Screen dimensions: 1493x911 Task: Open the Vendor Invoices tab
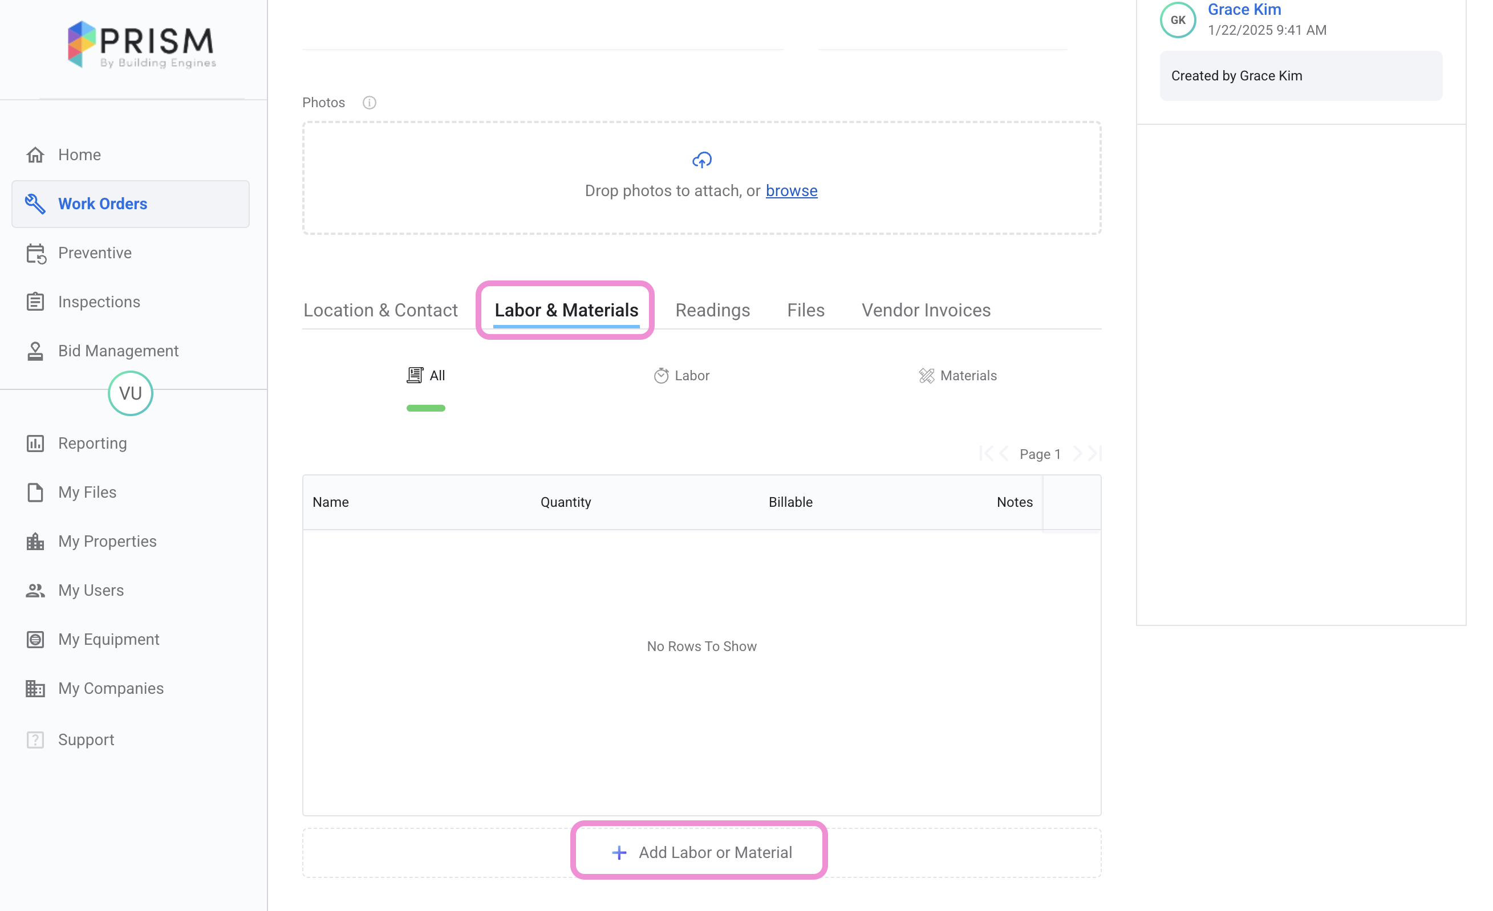click(926, 310)
